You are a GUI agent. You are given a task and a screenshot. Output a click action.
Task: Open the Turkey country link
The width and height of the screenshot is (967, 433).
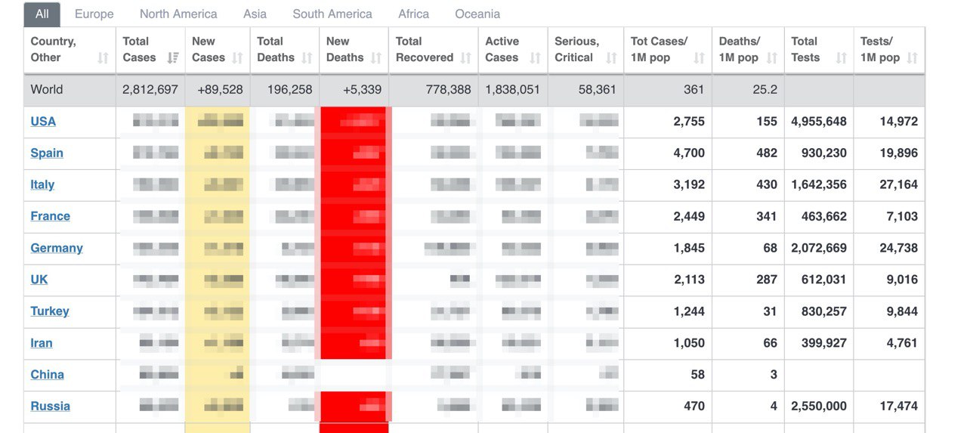click(50, 312)
